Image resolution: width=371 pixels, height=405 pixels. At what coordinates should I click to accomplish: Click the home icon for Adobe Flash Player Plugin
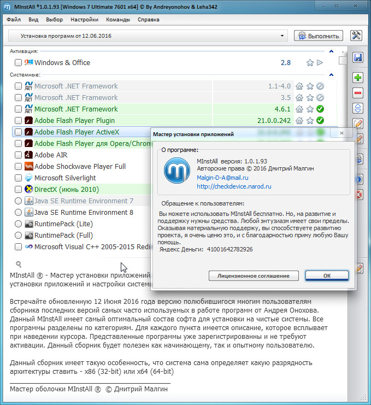click(299, 120)
